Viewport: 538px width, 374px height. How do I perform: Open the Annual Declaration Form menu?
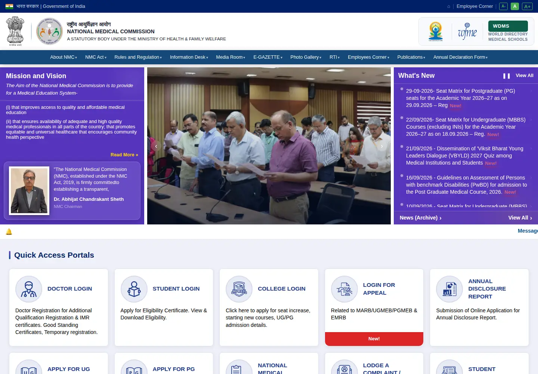[x=460, y=57]
